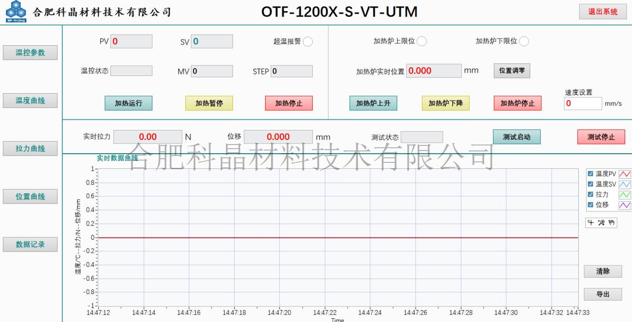Switch to 拉力曲线 view
This screenshot has height=322, width=632.
30,149
